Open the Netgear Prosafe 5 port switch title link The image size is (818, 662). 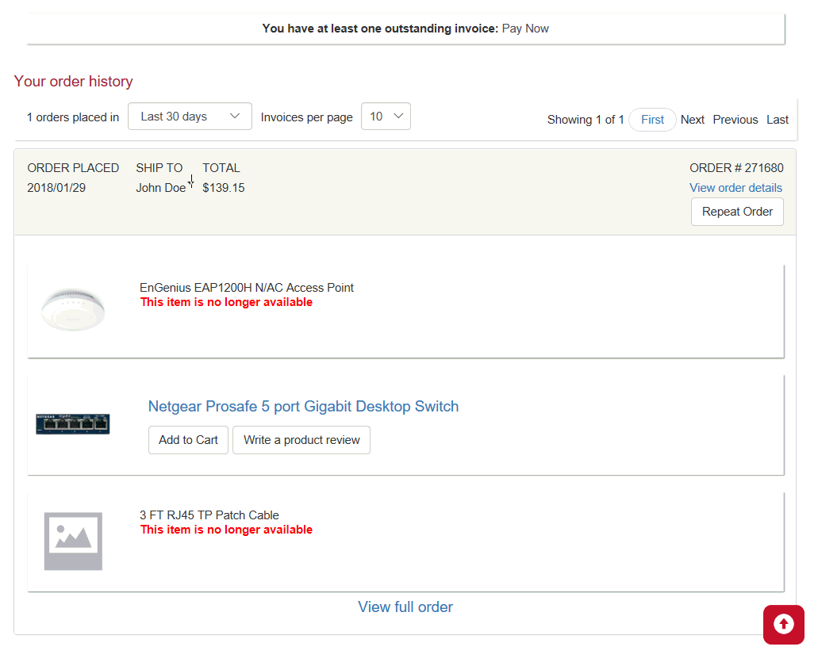click(x=303, y=407)
